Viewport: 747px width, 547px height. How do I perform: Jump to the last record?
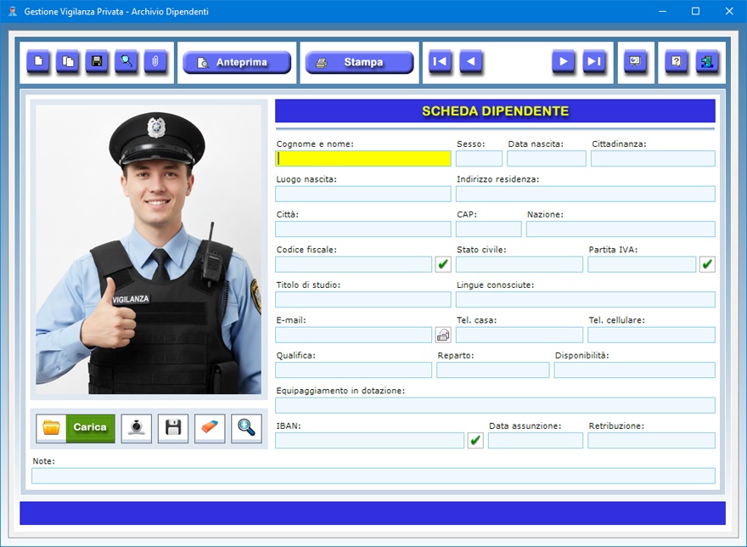point(594,62)
